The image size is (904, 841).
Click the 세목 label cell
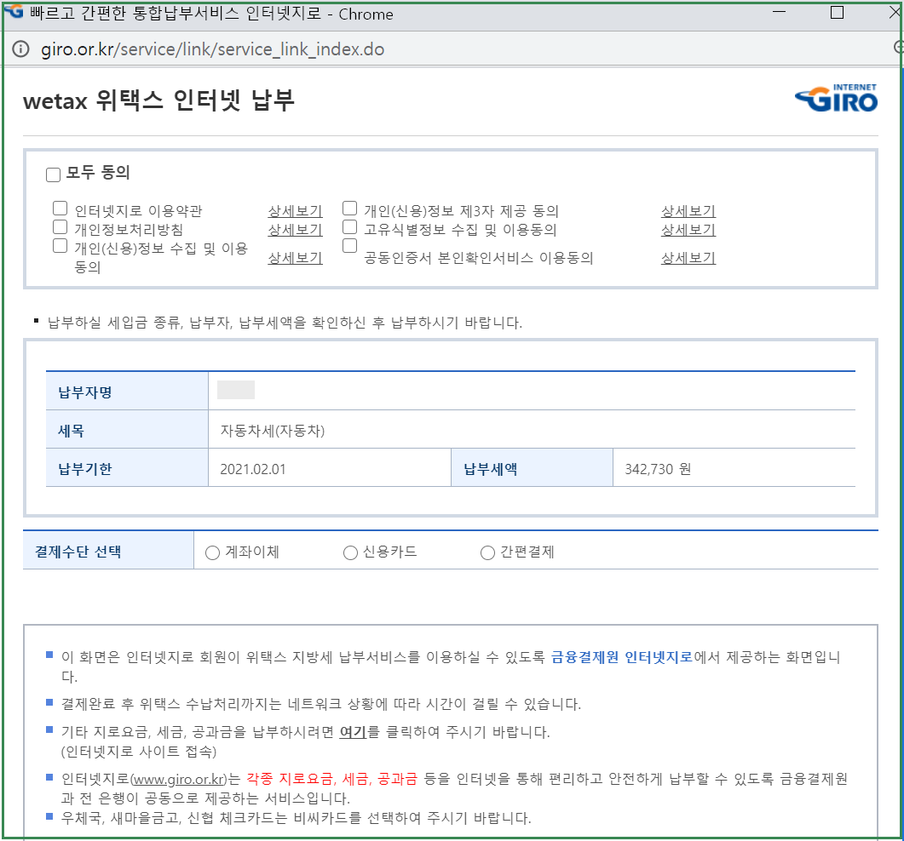tap(127, 430)
